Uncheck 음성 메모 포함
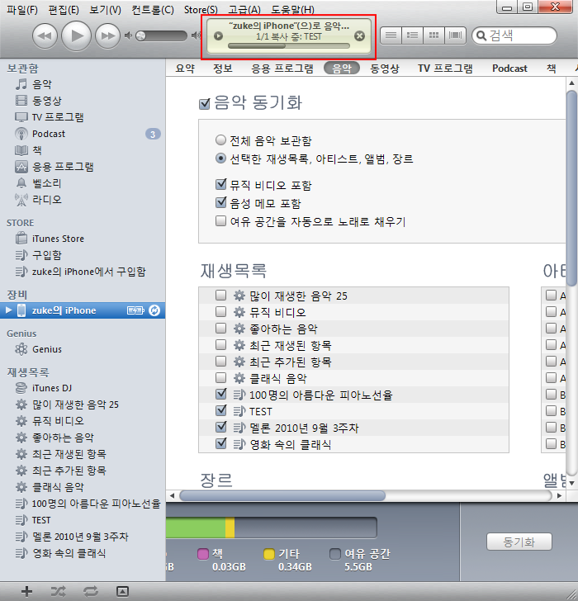578x601 pixels. pyautogui.click(x=220, y=202)
